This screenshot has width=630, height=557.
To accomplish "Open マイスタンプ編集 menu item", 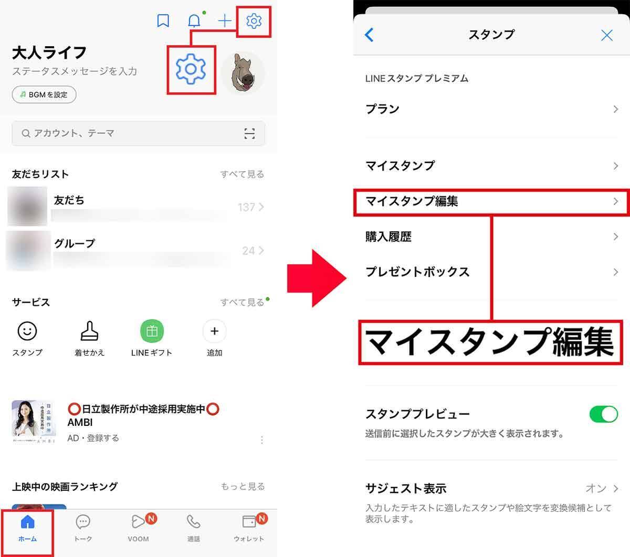I will [x=491, y=201].
